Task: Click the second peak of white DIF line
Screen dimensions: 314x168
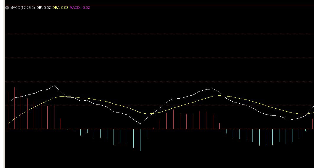Action: [213, 89]
